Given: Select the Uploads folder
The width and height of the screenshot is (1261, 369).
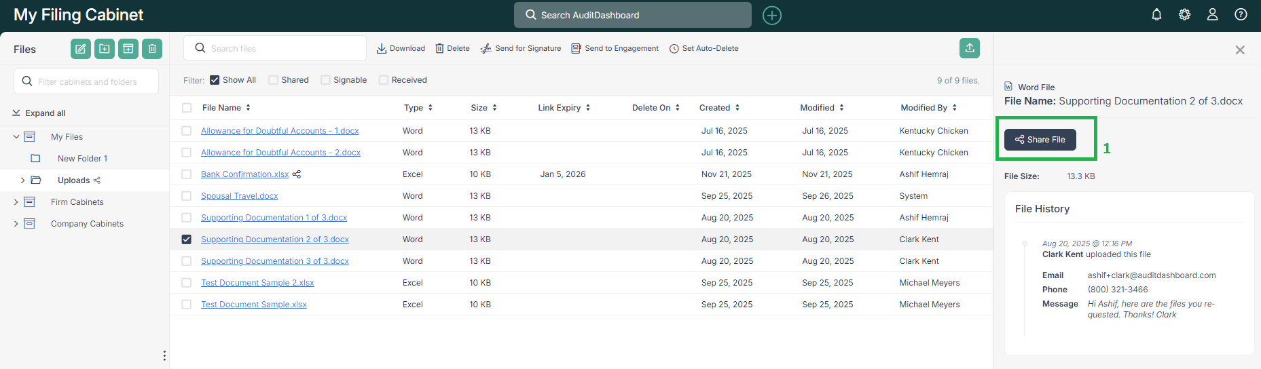Looking at the screenshot, I should (73, 180).
